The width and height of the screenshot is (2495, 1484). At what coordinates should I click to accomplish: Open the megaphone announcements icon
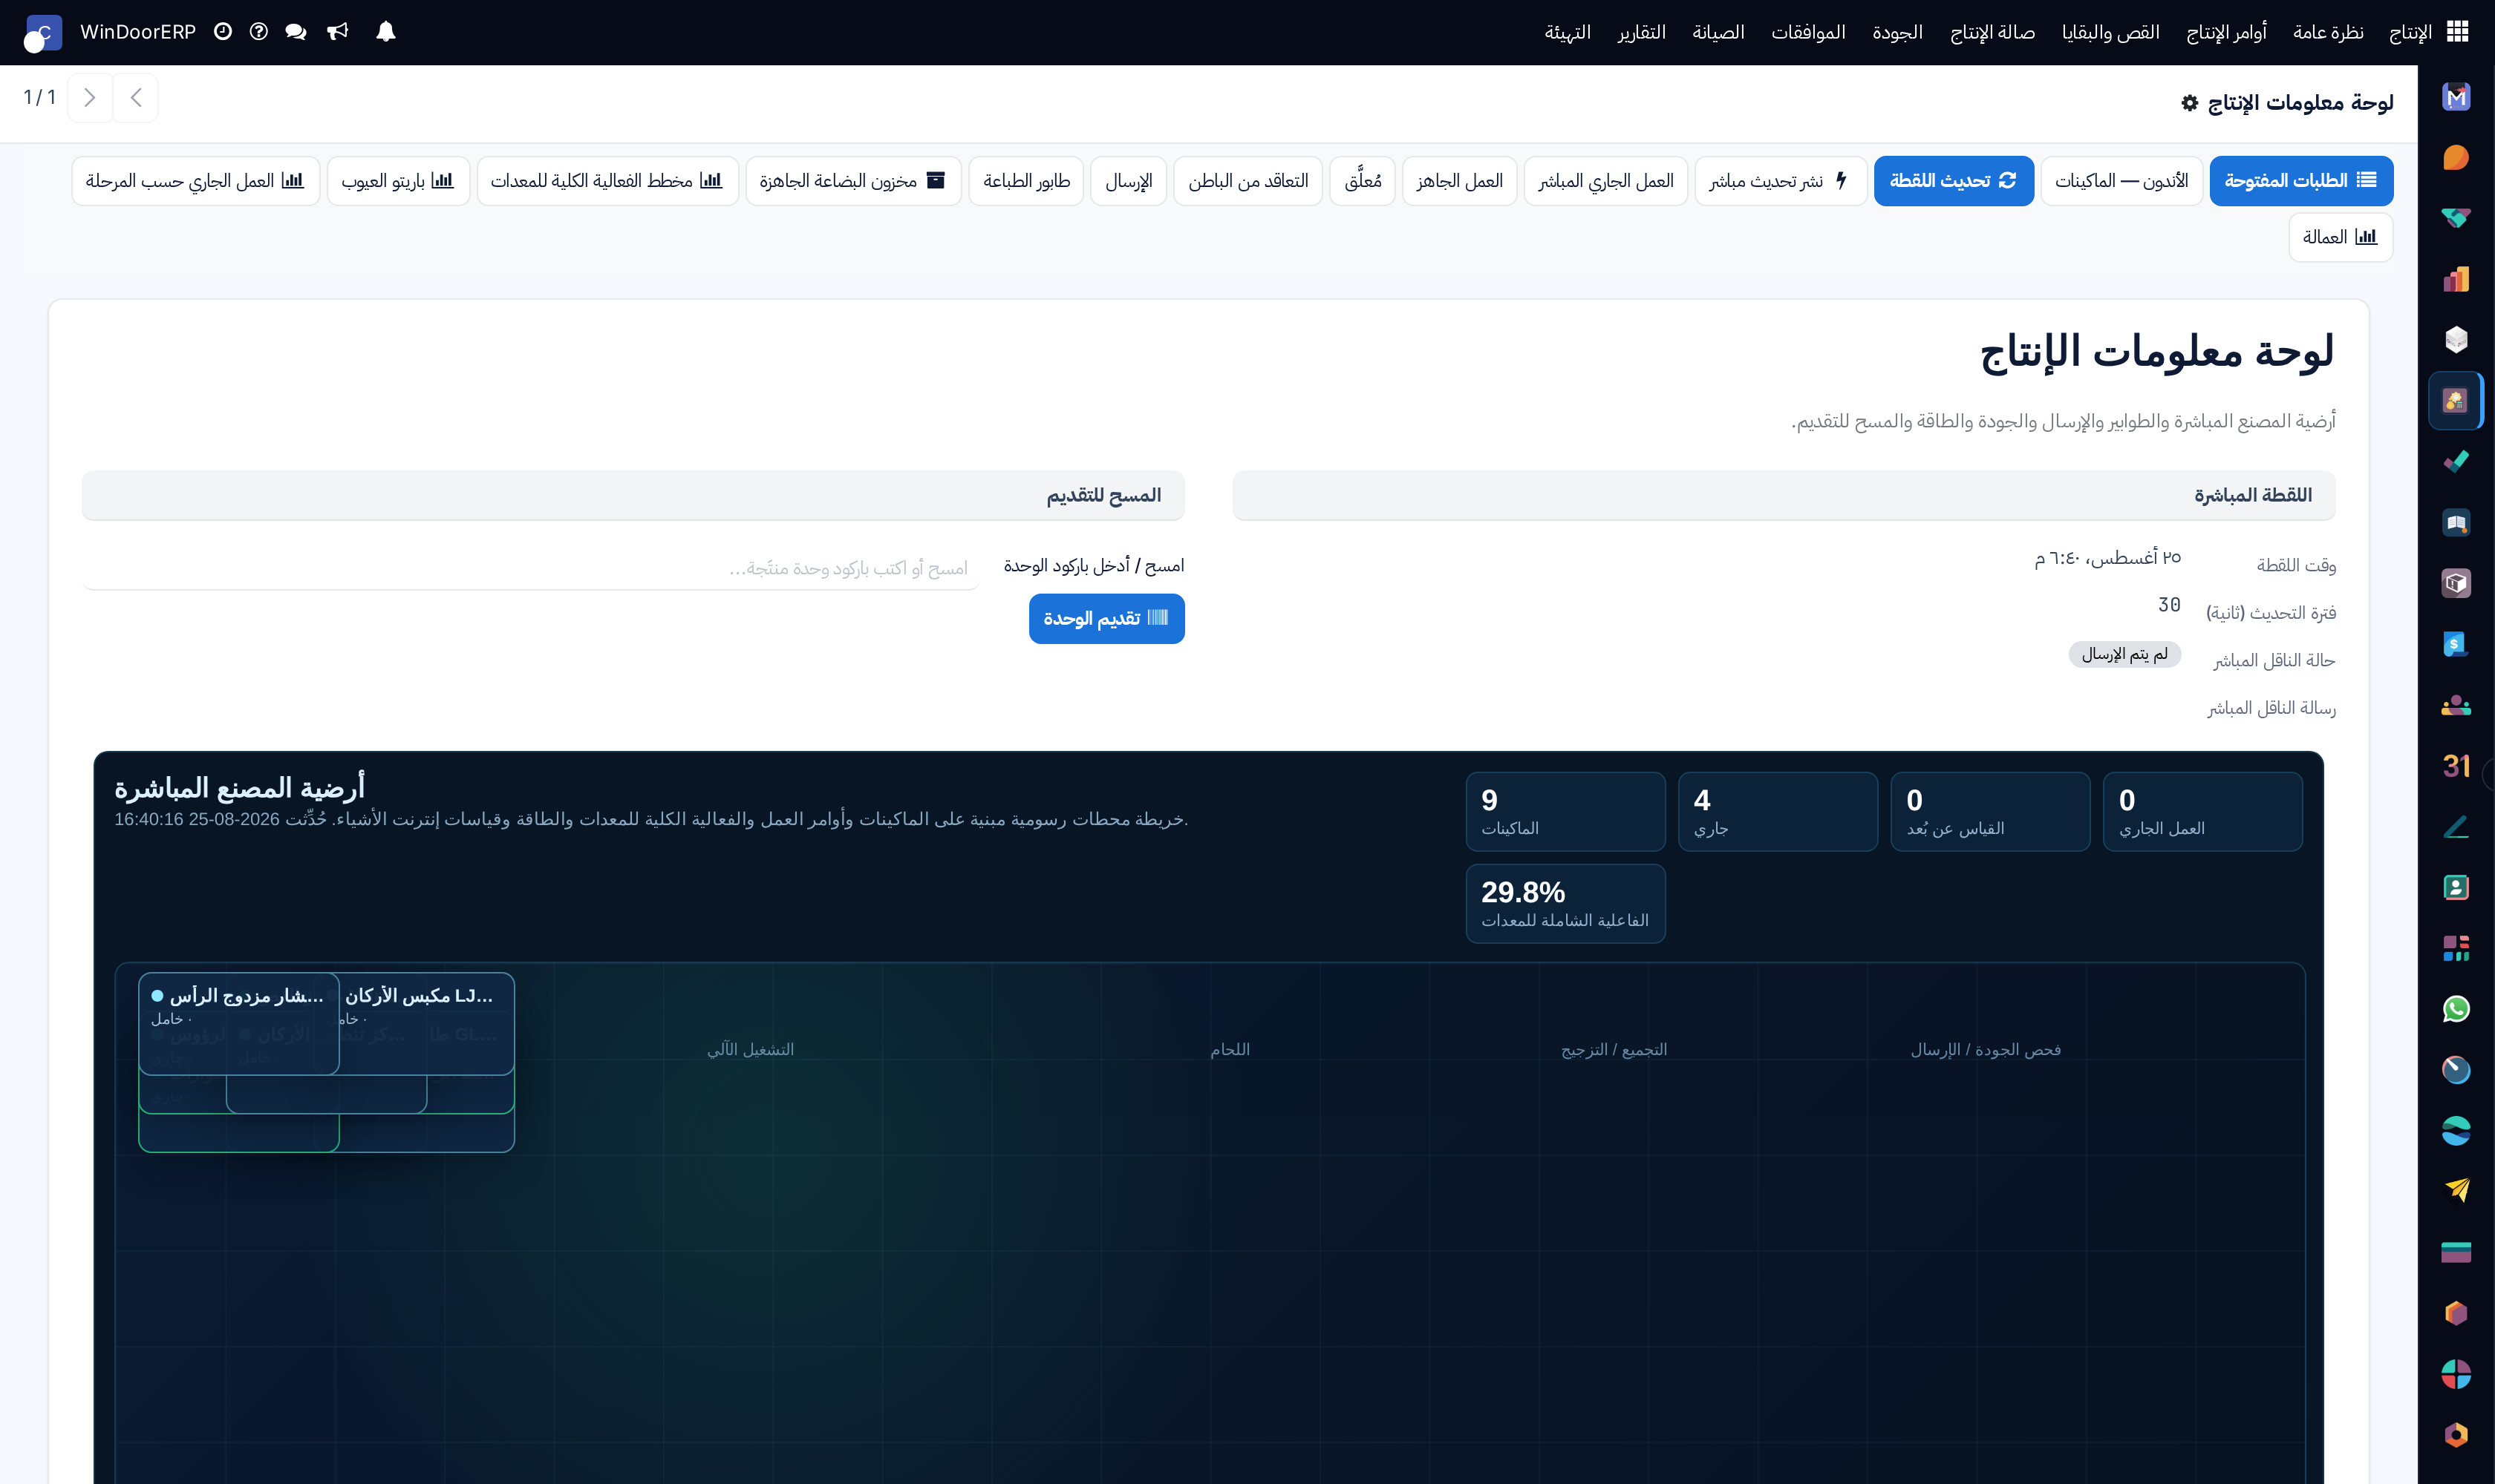[x=339, y=32]
